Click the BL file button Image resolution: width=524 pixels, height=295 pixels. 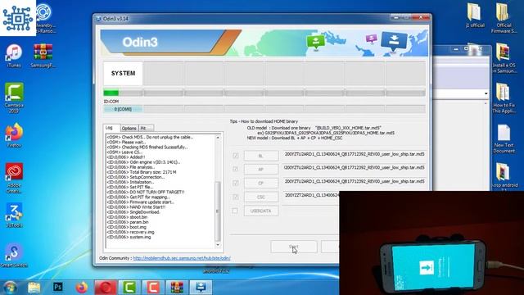(260, 156)
